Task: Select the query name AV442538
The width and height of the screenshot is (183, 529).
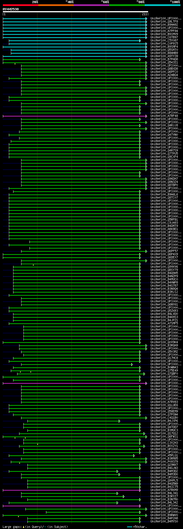Action: click(x=11, y=9)
